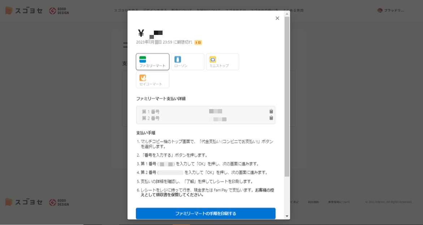Click the スゴヨセ logo in the footer
This screenshot has width=423, height=225.
coord(24,202)
